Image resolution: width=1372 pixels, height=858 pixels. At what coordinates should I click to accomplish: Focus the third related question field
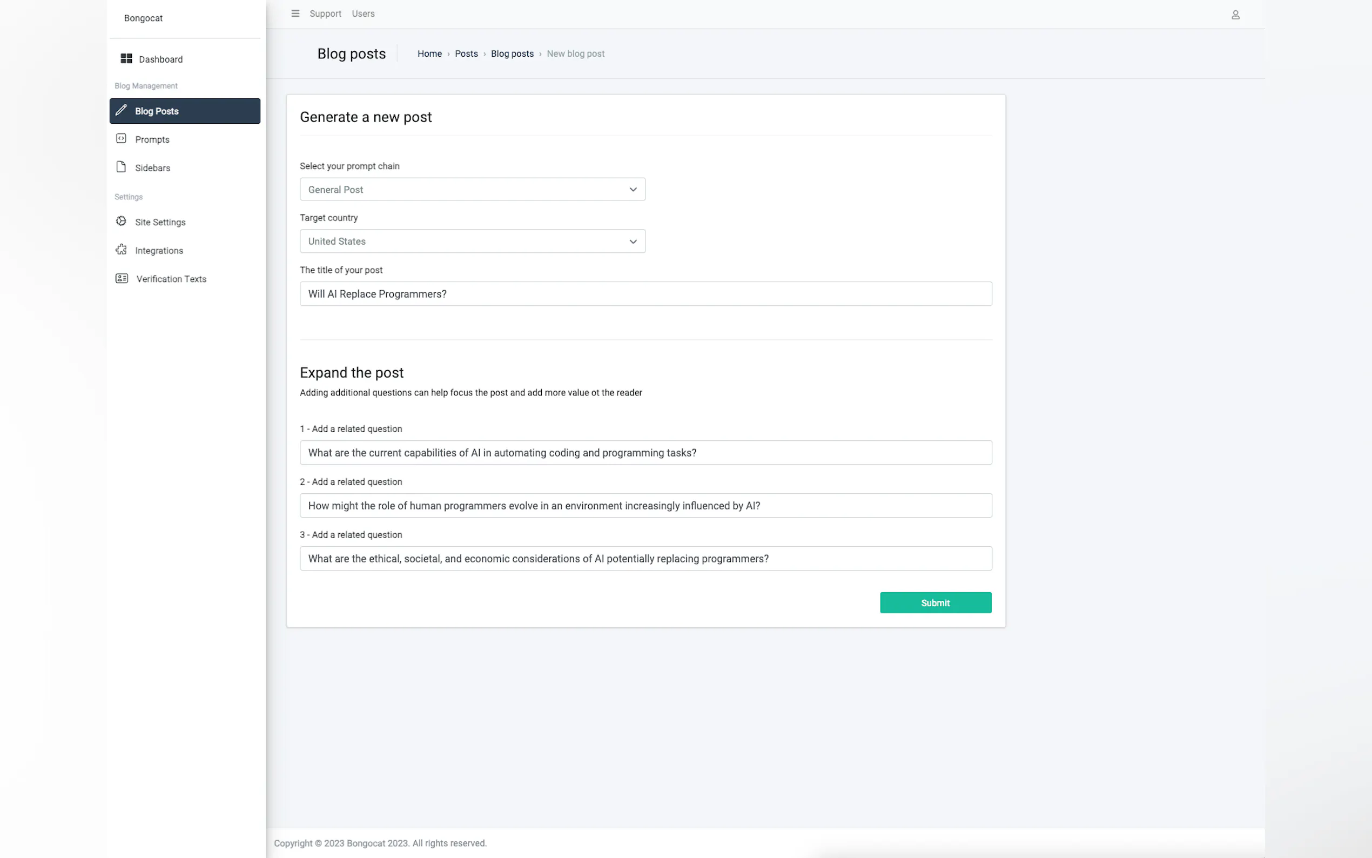coord(645,558)
